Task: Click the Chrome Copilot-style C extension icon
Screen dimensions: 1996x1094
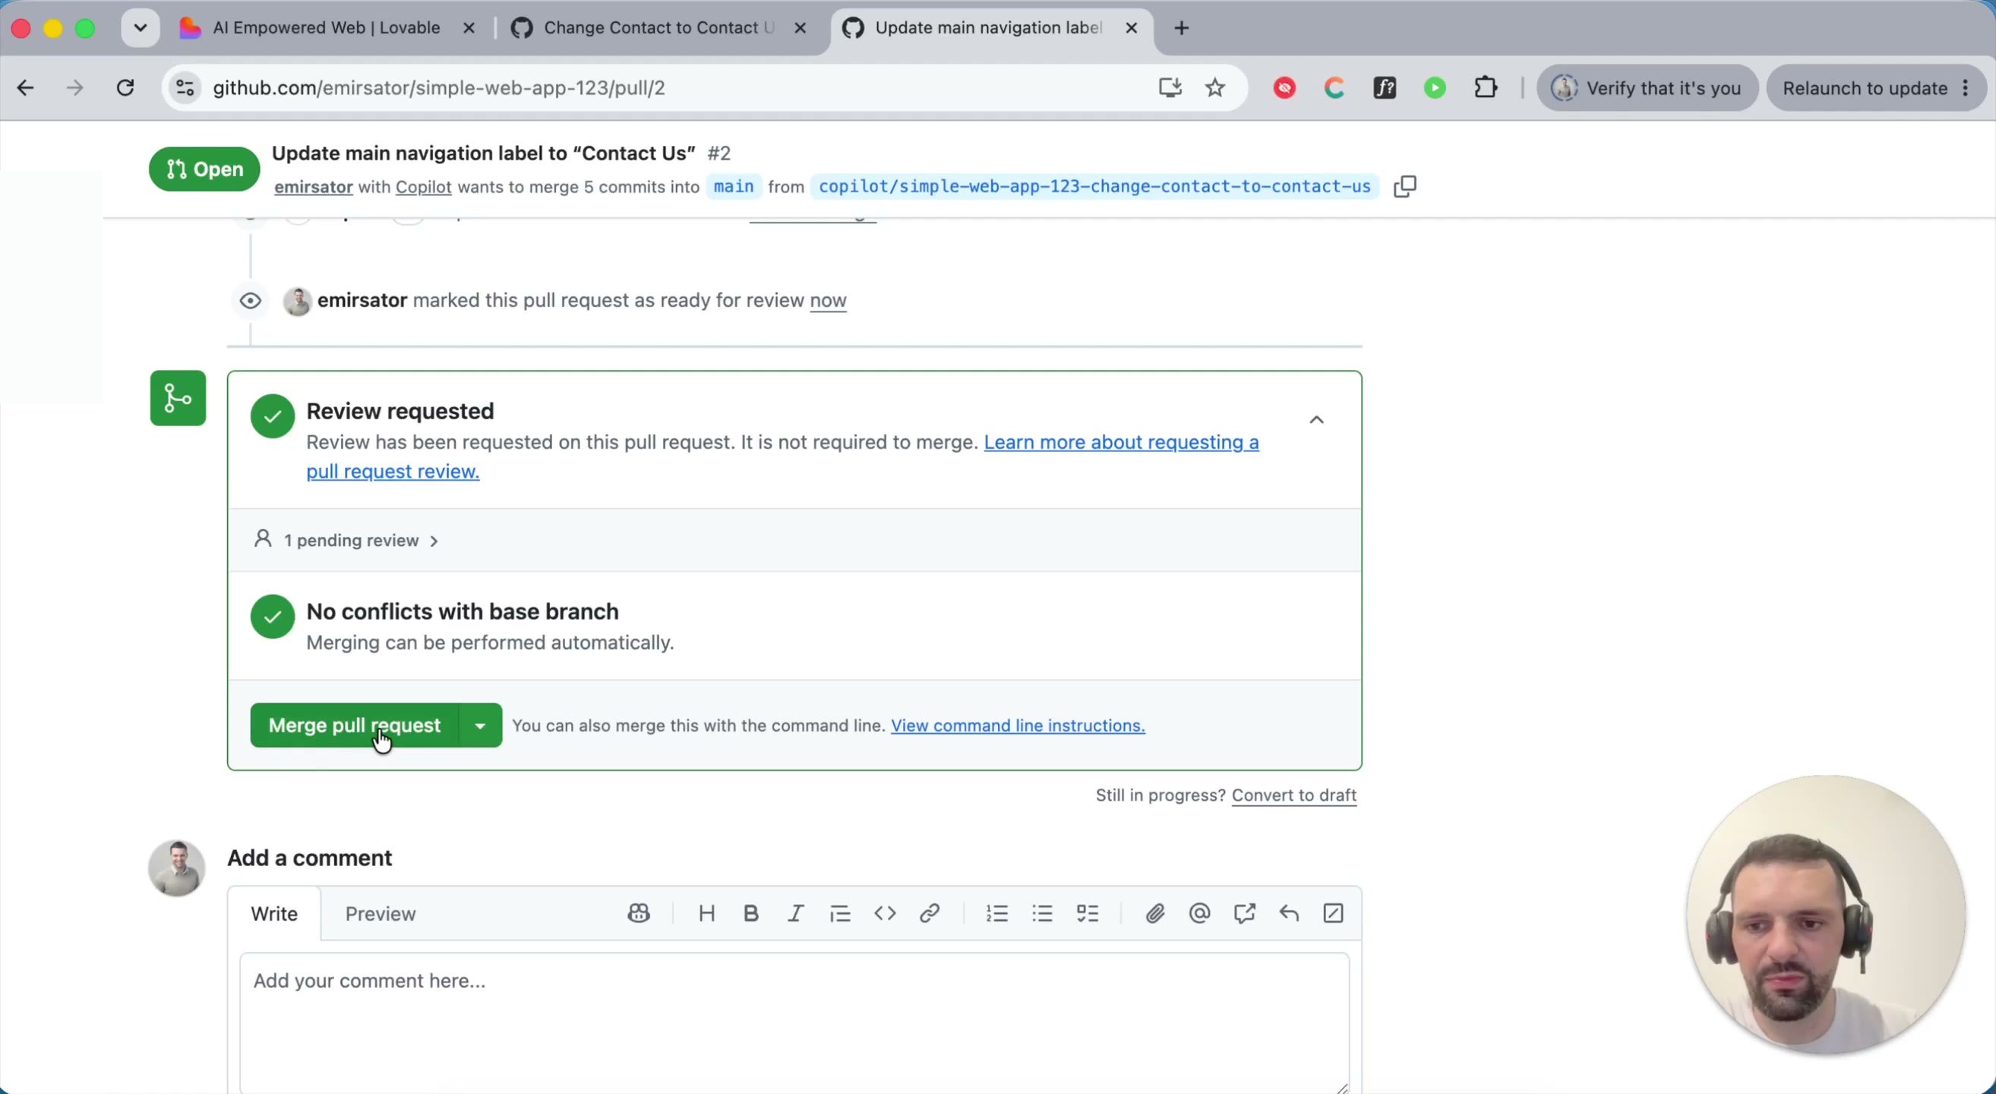Action: [1334, 87]
